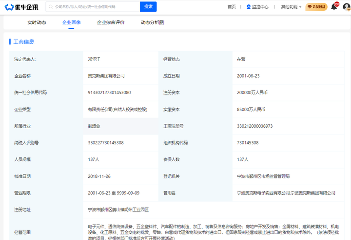
Task: Click the 监控中心 monitor icon
Action: [249, 7]
